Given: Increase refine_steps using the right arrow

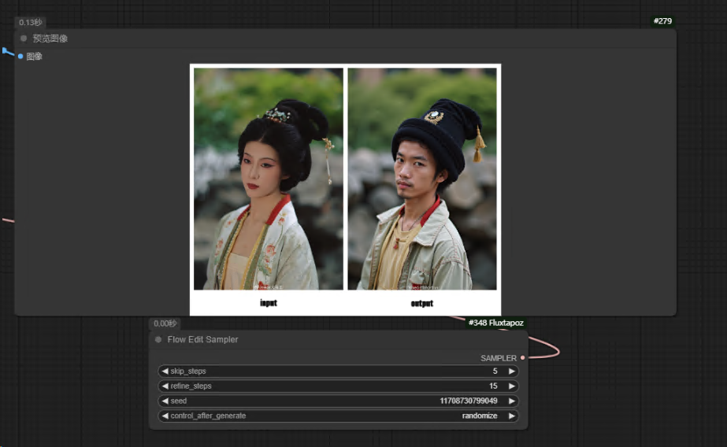Looking at the screenshot, I should [511, 386].
